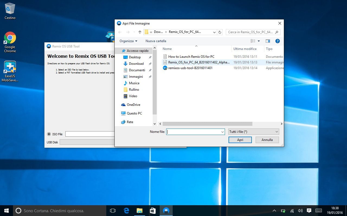Switch to Remix OS USB Tool taskbar icon
Screen dimensions: 347x216
tap(166, 211)
